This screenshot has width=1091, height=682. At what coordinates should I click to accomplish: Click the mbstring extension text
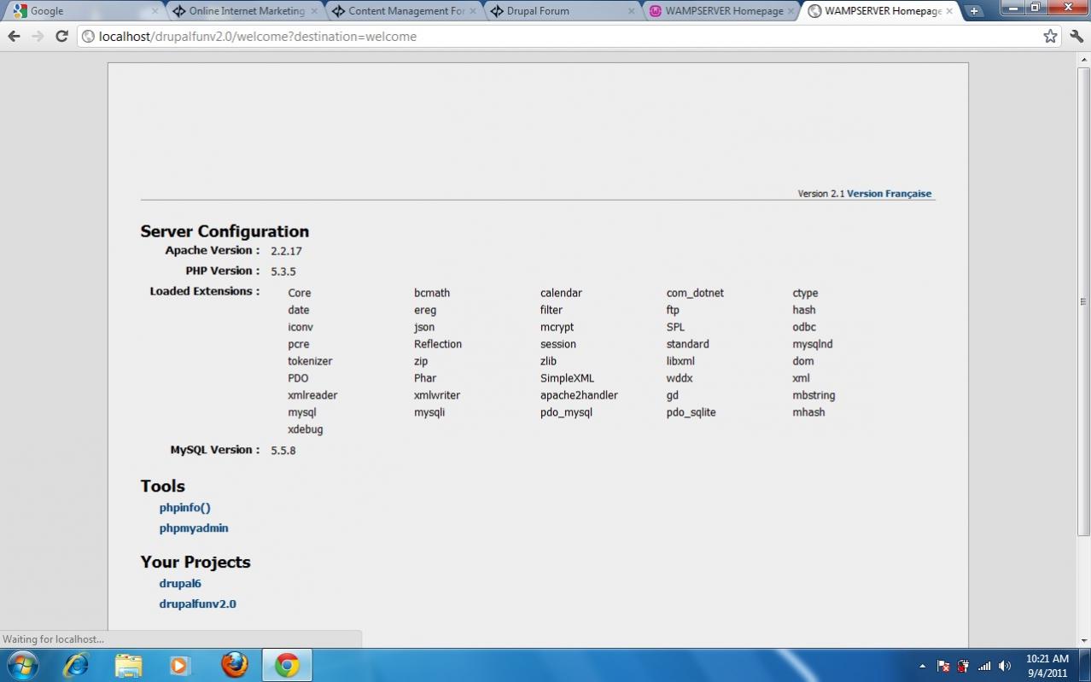[x=814, y=395]
